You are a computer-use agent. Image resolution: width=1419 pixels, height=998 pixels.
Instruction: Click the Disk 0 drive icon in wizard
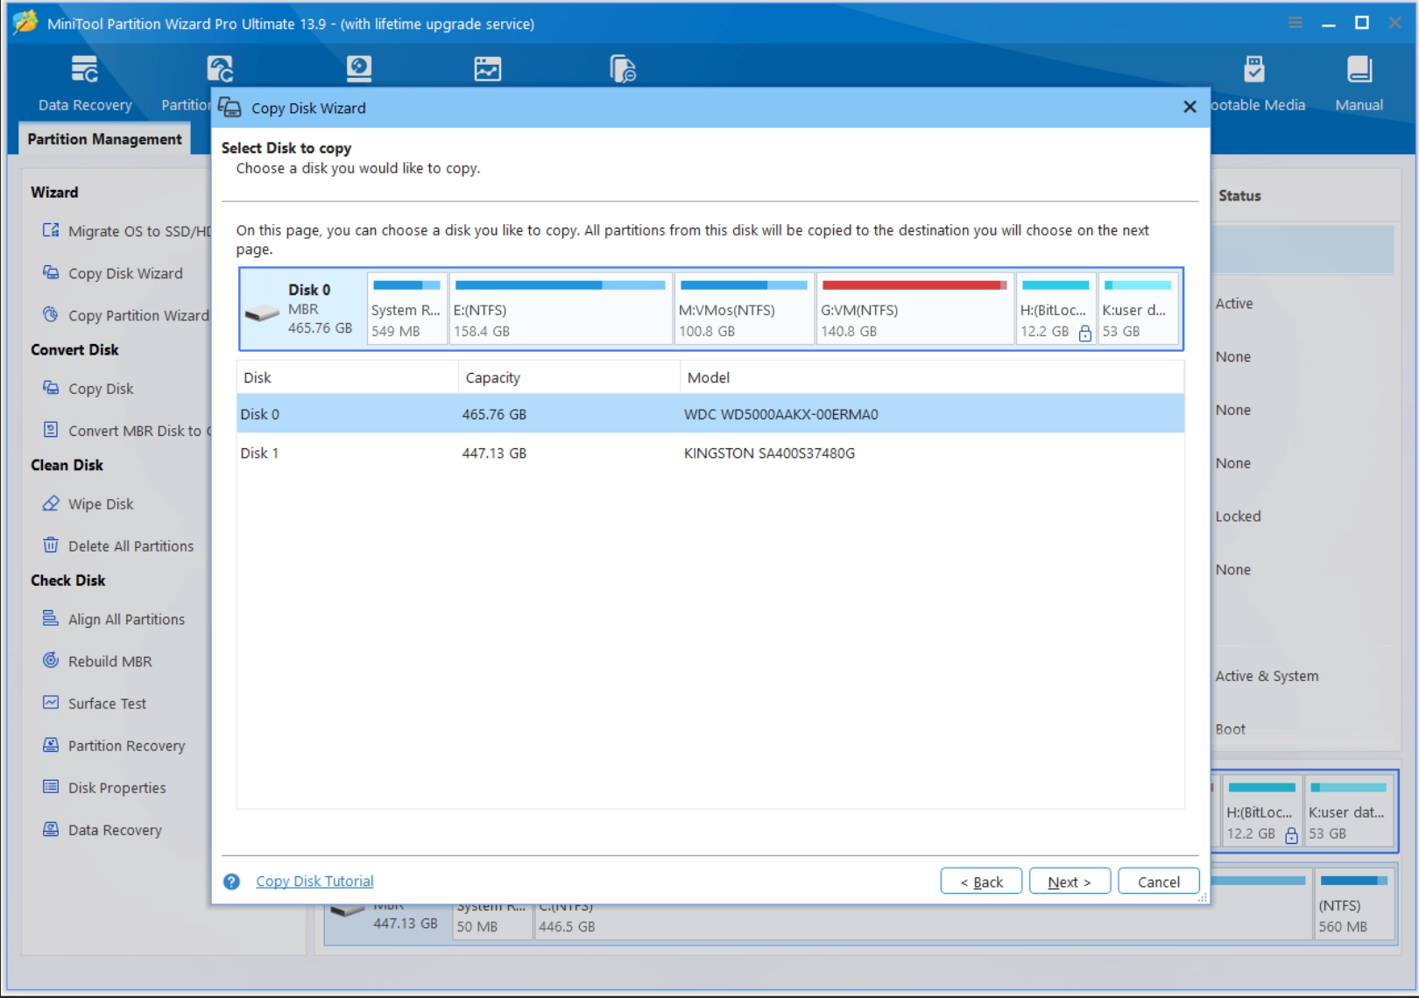(262, 313)
